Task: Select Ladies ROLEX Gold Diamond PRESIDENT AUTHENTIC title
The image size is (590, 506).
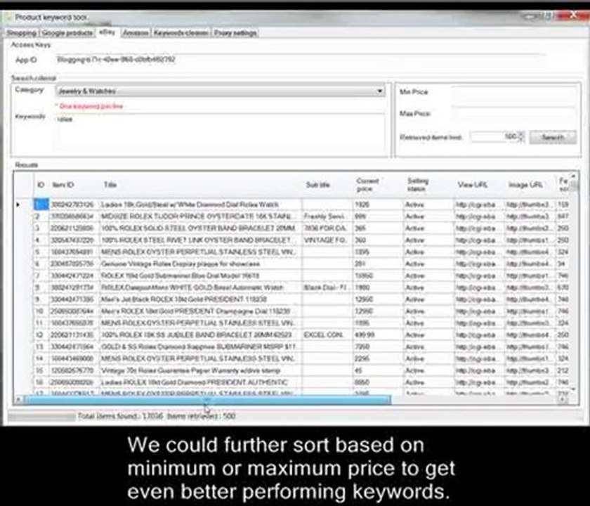Action: [201, 382]
